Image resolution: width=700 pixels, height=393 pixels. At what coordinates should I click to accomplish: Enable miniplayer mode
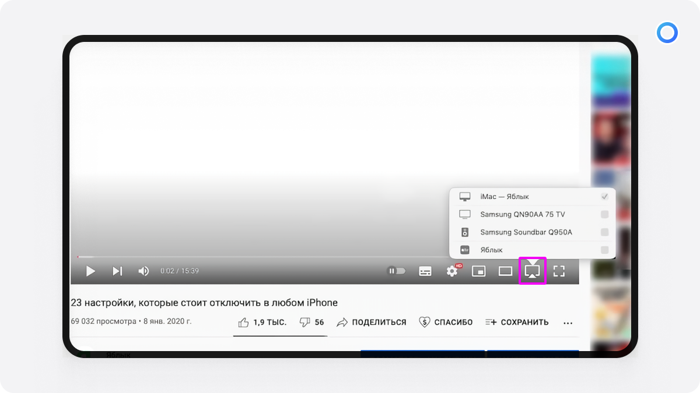[479, 271]
